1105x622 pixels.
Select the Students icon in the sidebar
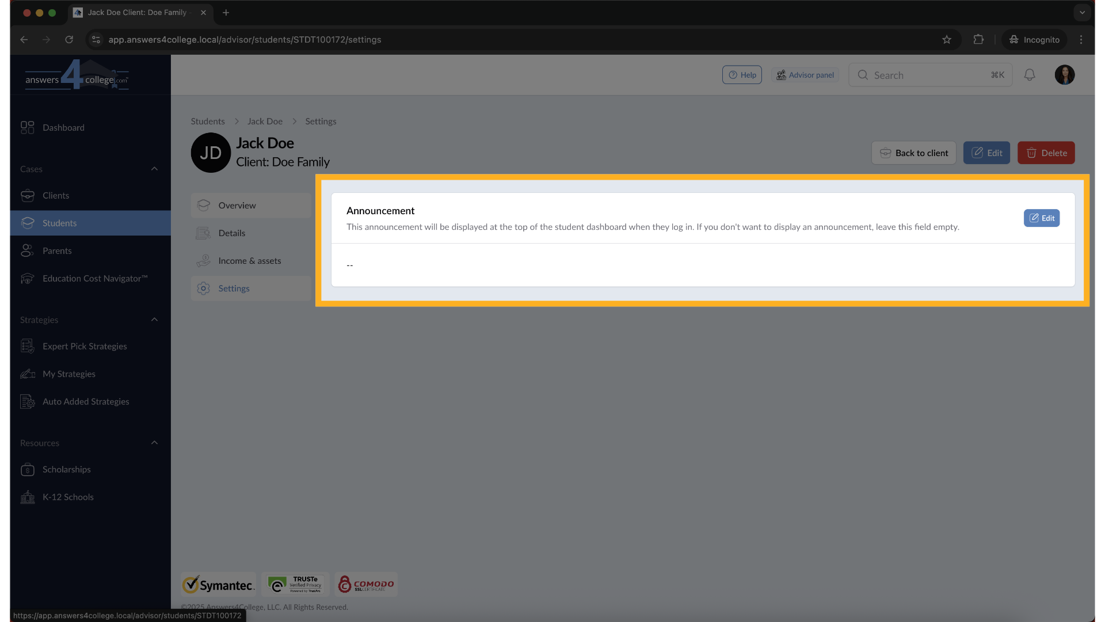click(x=28, y=223)
